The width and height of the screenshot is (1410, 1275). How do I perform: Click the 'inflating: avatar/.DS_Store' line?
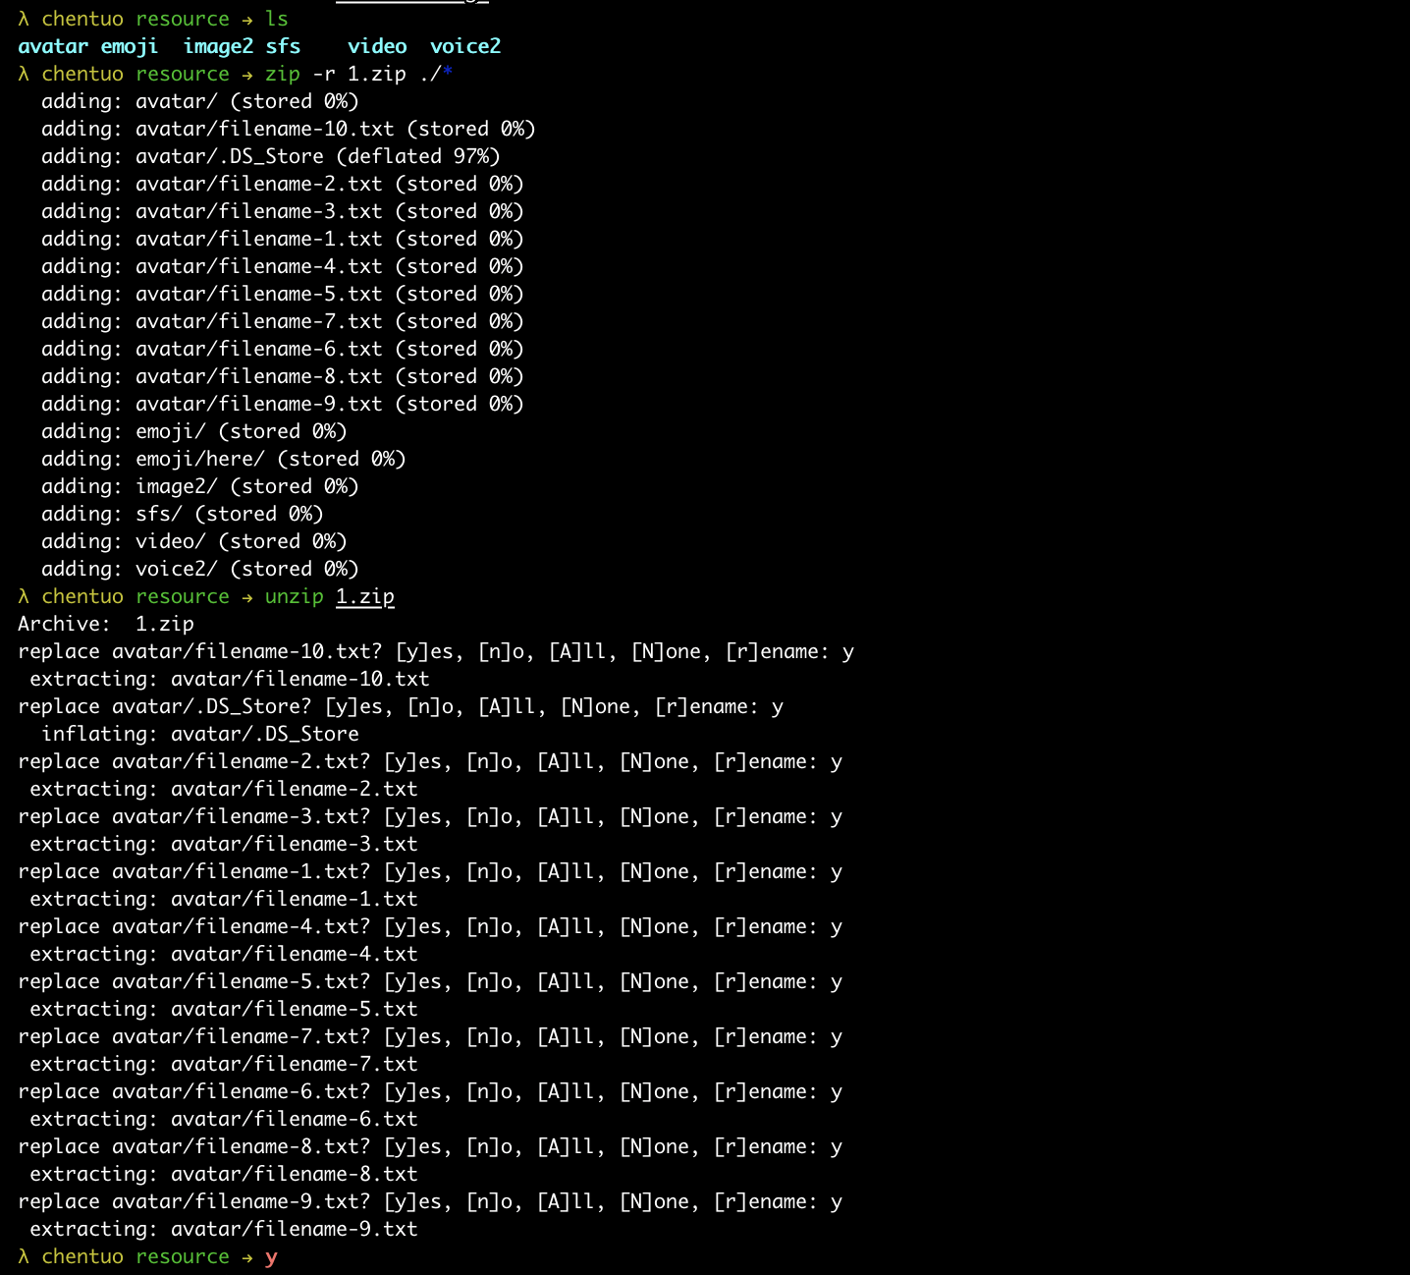pyautogui.click(x=199, y=734)
